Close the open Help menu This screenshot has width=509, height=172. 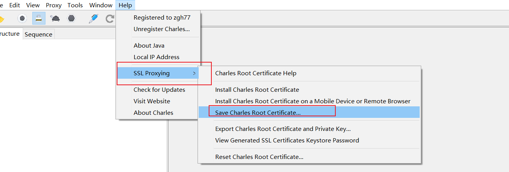(126, 5)
